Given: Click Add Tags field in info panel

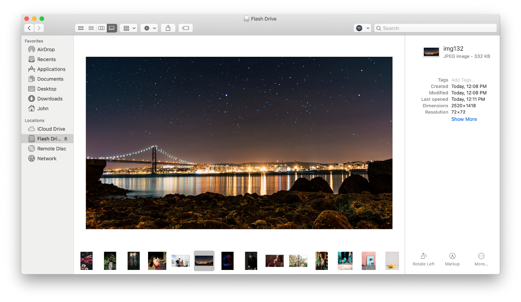Looking at the screenshot, I should (463, 80).
